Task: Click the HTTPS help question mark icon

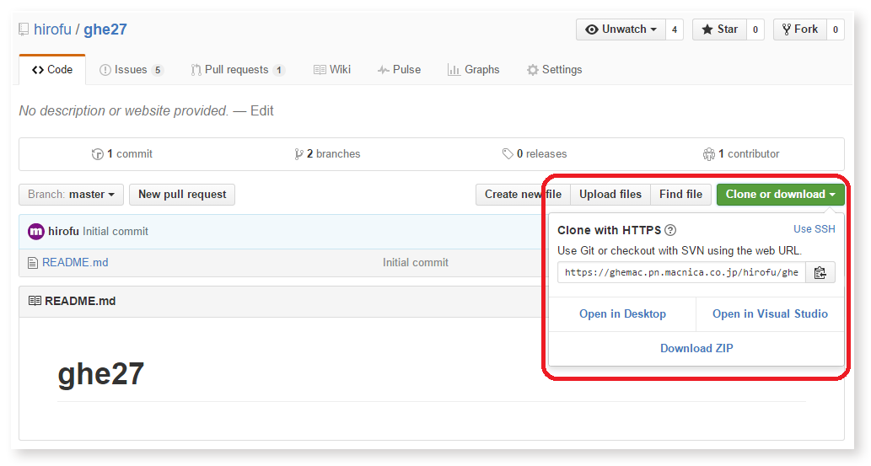Action: pyautogui.click(x=670, y=230)
